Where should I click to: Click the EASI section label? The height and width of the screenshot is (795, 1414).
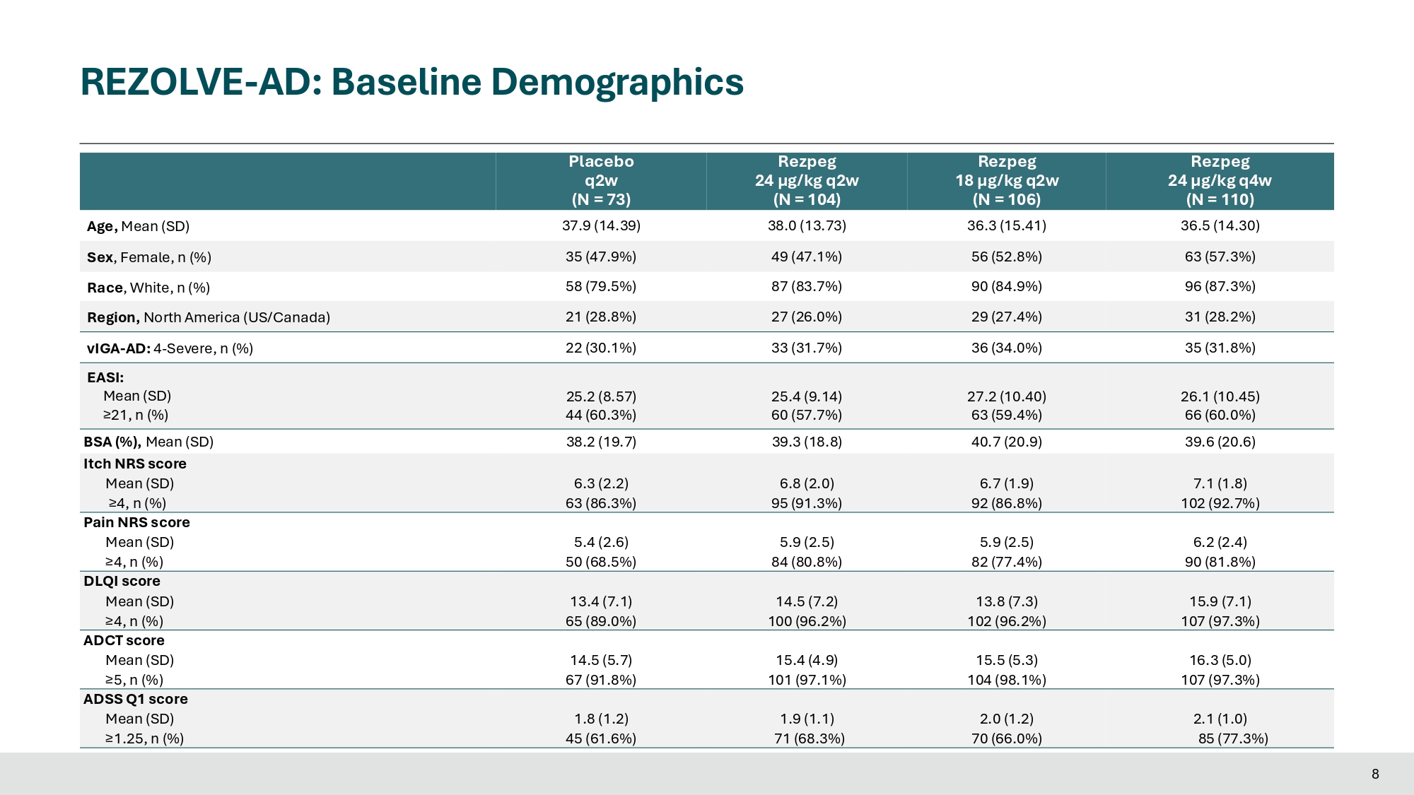(105, 377)
